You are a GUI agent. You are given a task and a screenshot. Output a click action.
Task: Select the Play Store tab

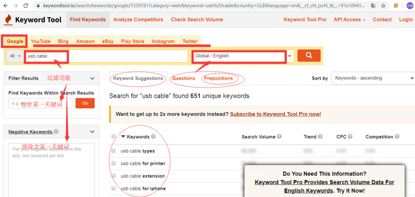(133, 41)
